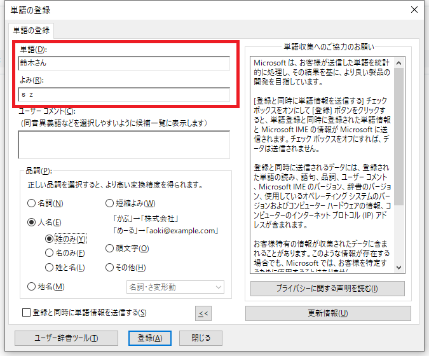Click the example text「かぶ」→「株式会社」

pyautogui.click(x=146, y=219)
